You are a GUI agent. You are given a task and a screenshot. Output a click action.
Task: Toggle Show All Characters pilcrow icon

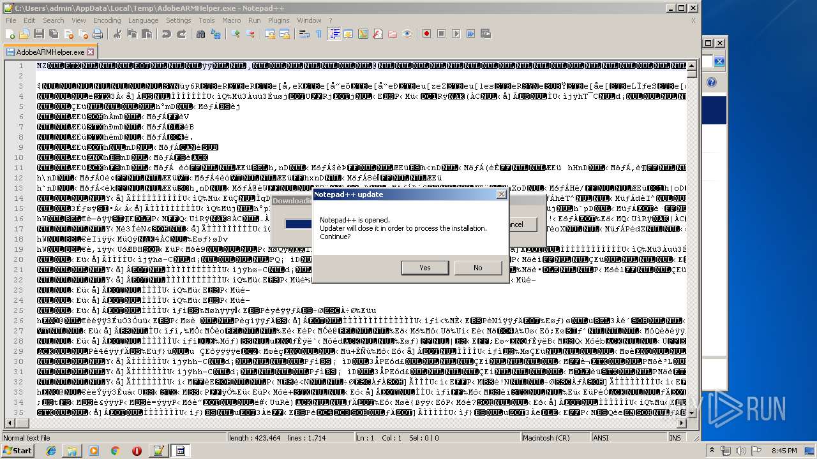pyautogui.click(x=319, y=34)
